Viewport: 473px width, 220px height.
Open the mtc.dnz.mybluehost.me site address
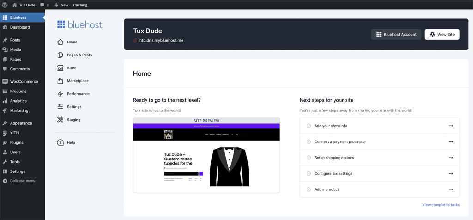pos(161,40)
